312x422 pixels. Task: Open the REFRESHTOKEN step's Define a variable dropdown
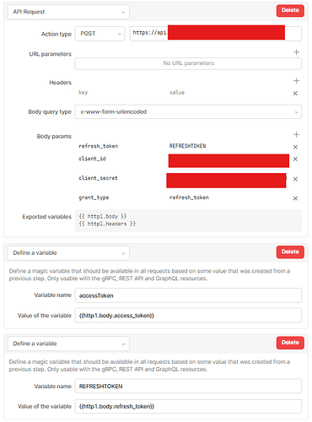pyautogui.click(x=68, y=344)
